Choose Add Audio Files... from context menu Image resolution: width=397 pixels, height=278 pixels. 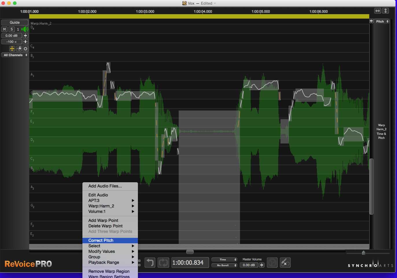pyautogui.click(x=110, y=186)
